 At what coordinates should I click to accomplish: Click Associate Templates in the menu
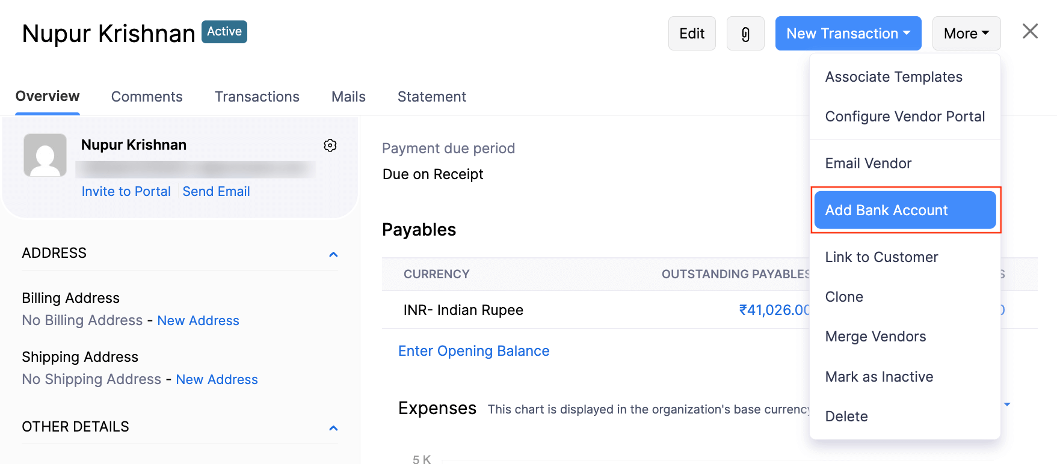click(893, 77)
